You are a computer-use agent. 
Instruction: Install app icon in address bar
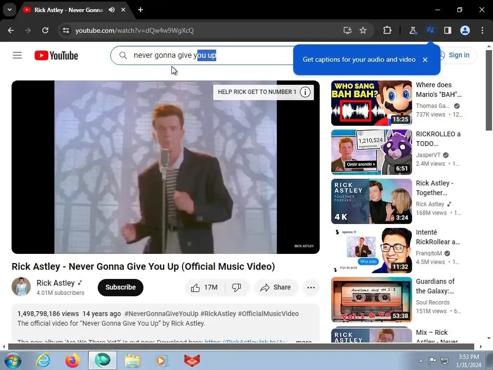click(x=348, y=30)
